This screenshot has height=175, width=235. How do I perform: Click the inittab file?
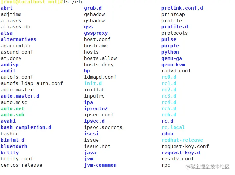click(94, 90)
